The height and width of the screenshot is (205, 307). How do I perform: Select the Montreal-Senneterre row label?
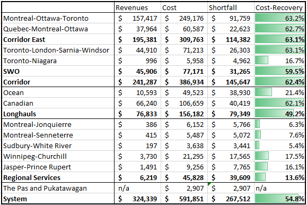point(38,135)
